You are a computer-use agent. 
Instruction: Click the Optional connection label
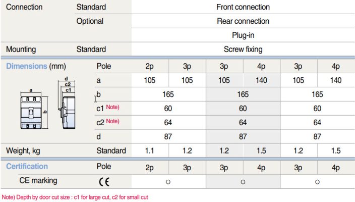click(90, 21)
